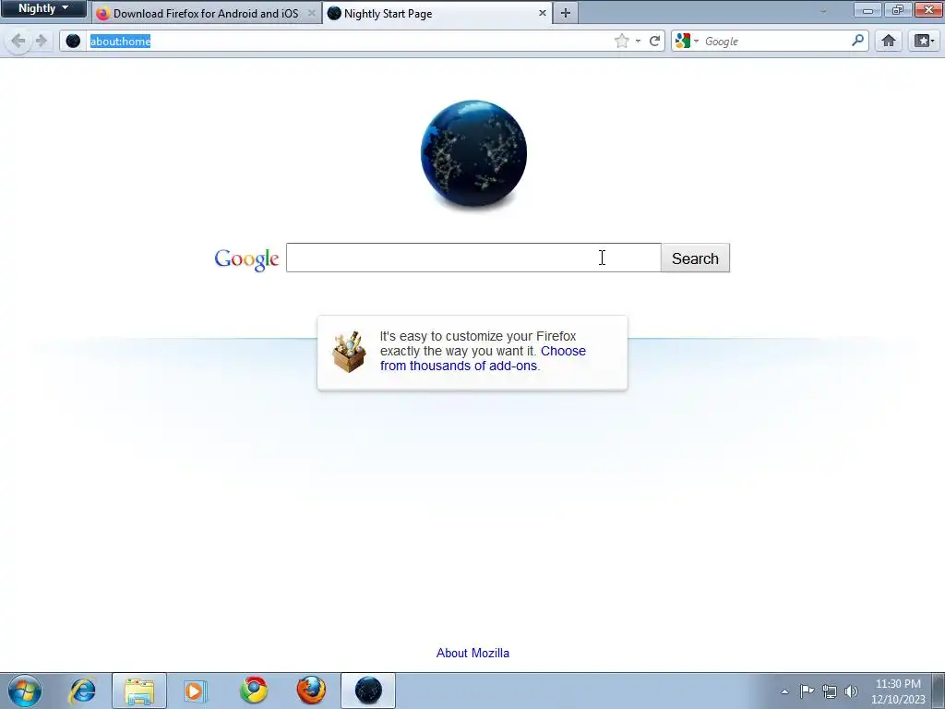Launch Internet Explorer from taskbar

point(82,691)
